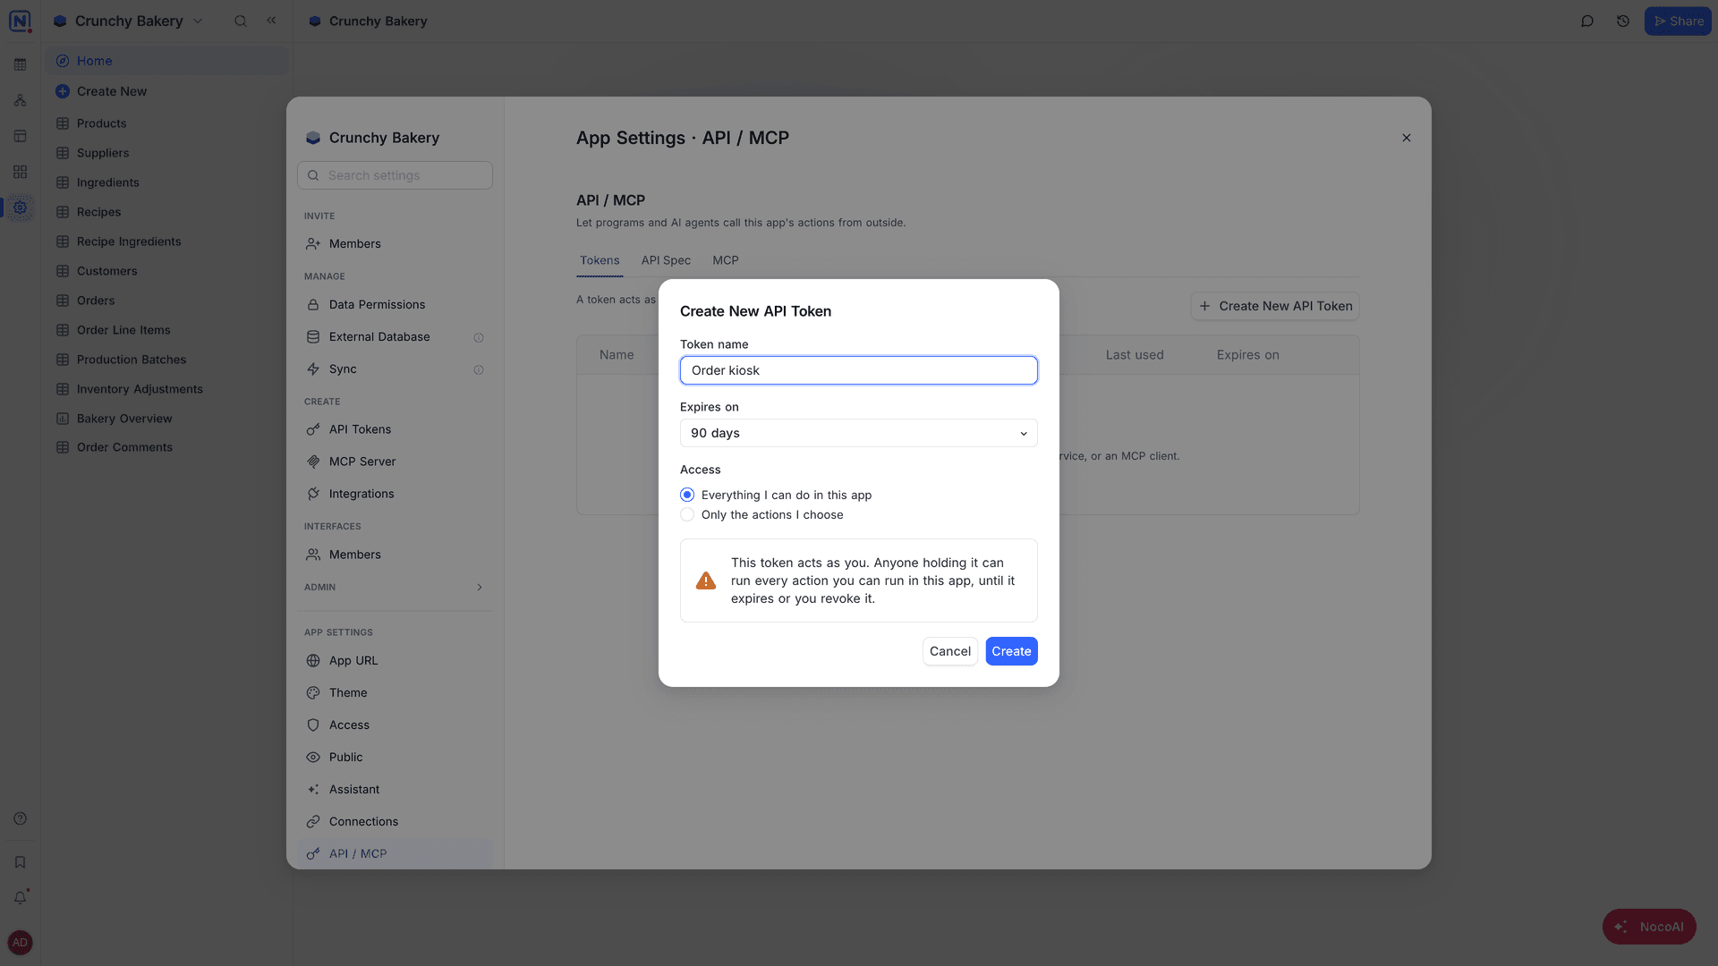Open Sync settings item
1718x966 pixels.
pos(395,369)
